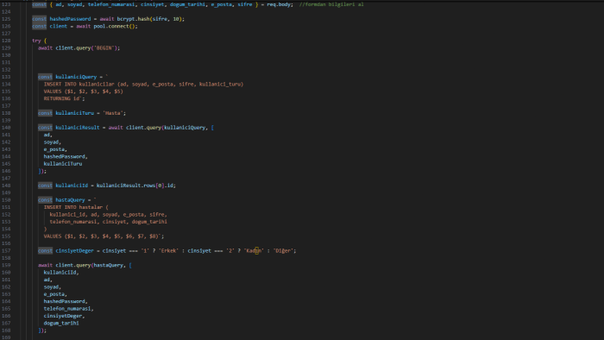Click 'hastaQuery' declaration on line 150
The width and height of the screenshot is (604, 340).
(x=70, y=200)
